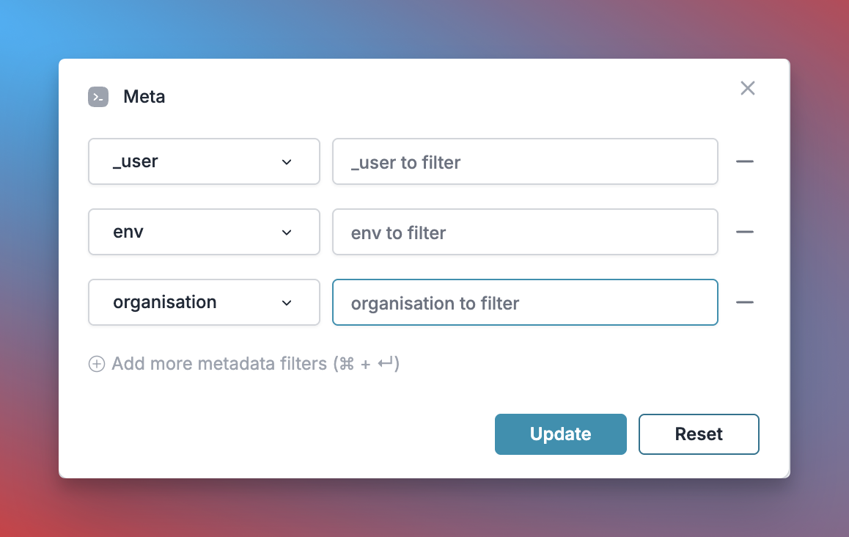Click the Meta dialog title text
The width and height of the screenshot is (849, 537).
pos(144,96)
